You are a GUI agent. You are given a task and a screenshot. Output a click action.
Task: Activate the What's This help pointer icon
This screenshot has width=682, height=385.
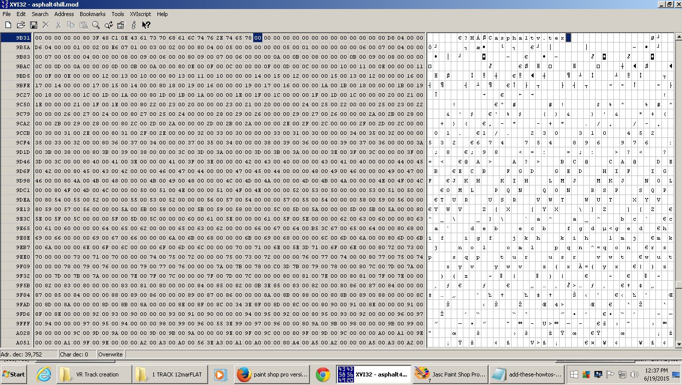(146, 25)
